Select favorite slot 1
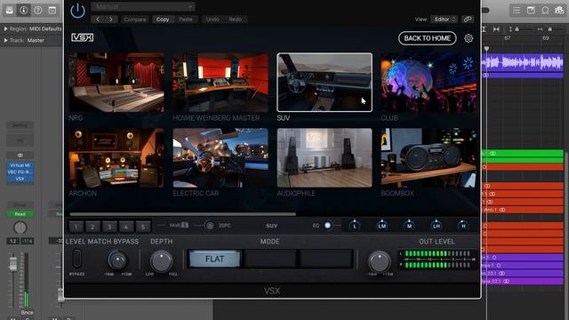 [76, 227]
